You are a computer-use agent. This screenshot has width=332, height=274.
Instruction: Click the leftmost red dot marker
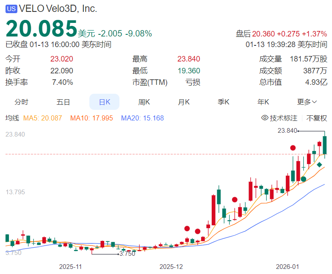187,228
